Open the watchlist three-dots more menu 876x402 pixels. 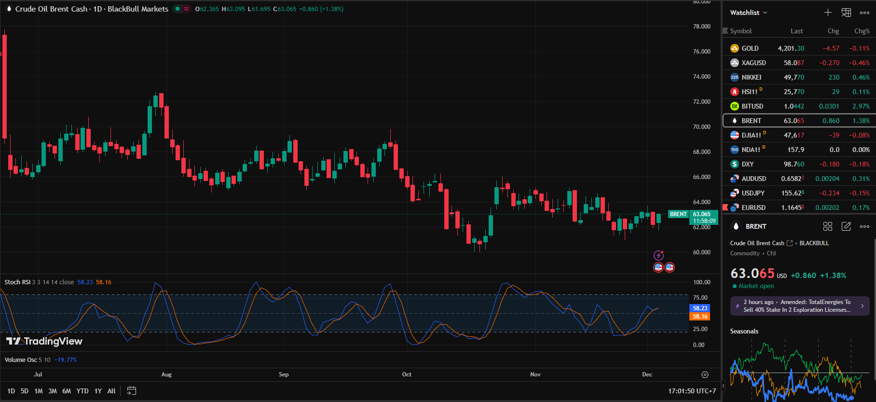[x=864, y=13]
